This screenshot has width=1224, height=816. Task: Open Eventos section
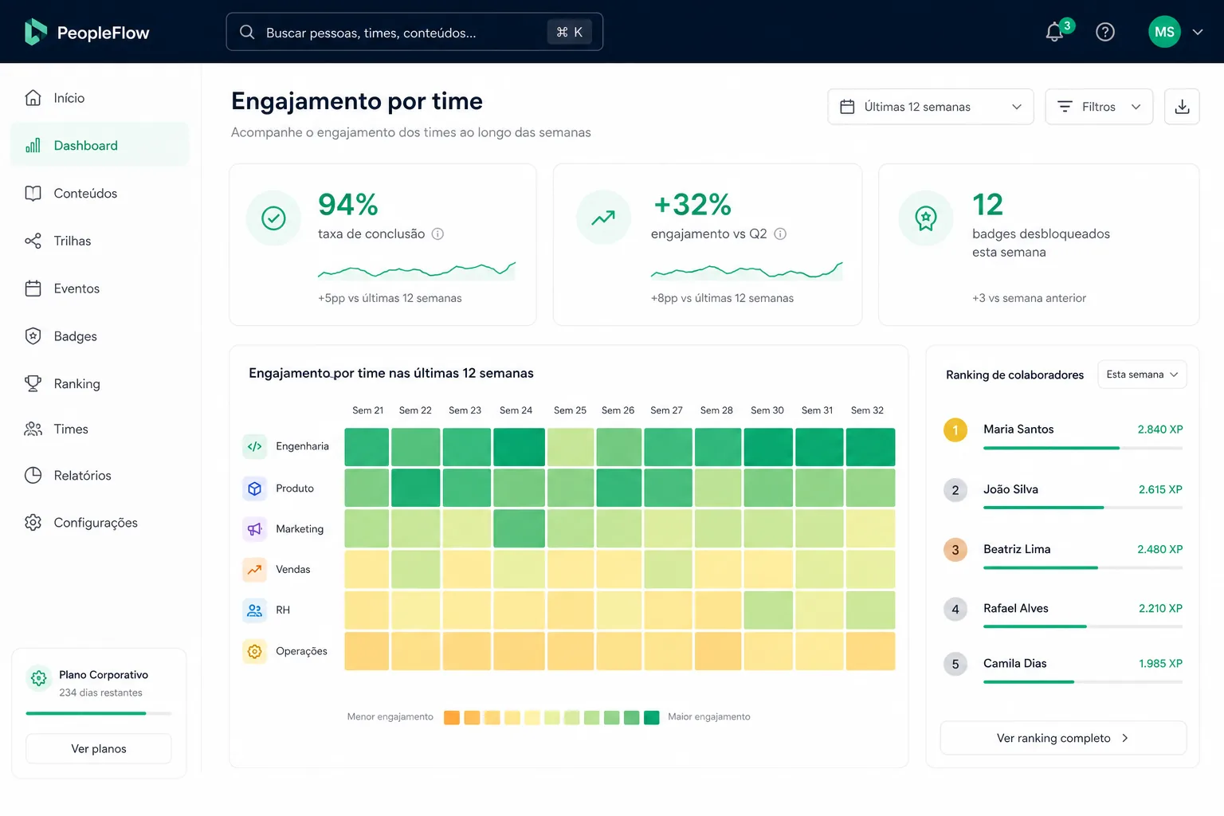coord(100,288)
